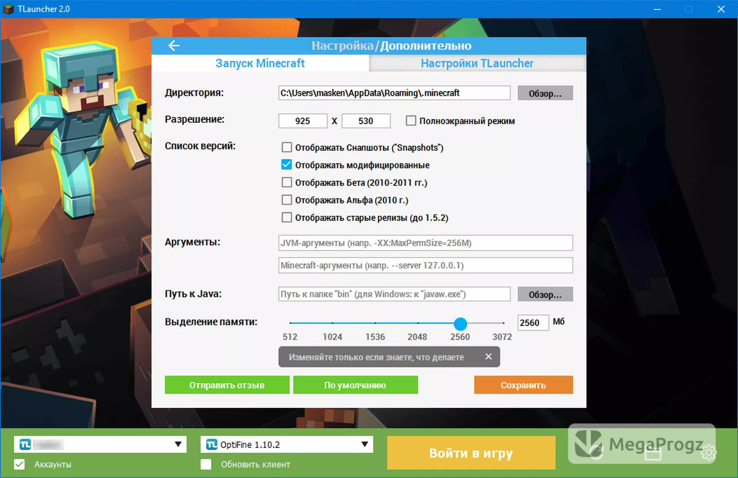
Task: Save settings with Сохранить button
Action: pyautogui.click(x=524, y=385)
